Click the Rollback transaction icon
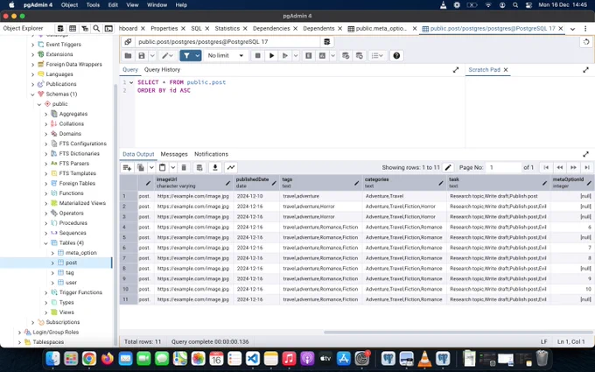Screen dimensions: 595x372 coord(360,56)
